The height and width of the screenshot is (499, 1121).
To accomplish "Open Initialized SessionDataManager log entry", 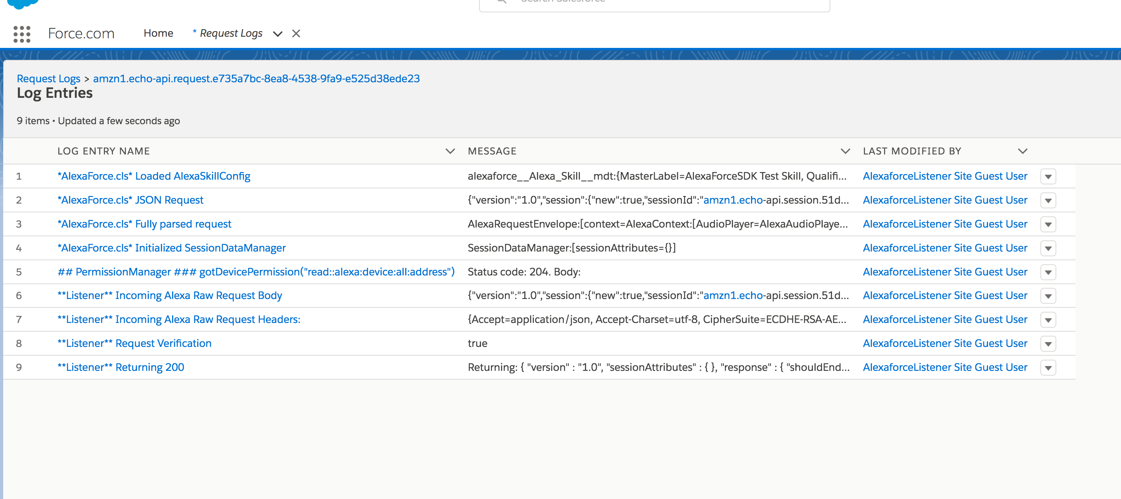I will click(171, 248).
